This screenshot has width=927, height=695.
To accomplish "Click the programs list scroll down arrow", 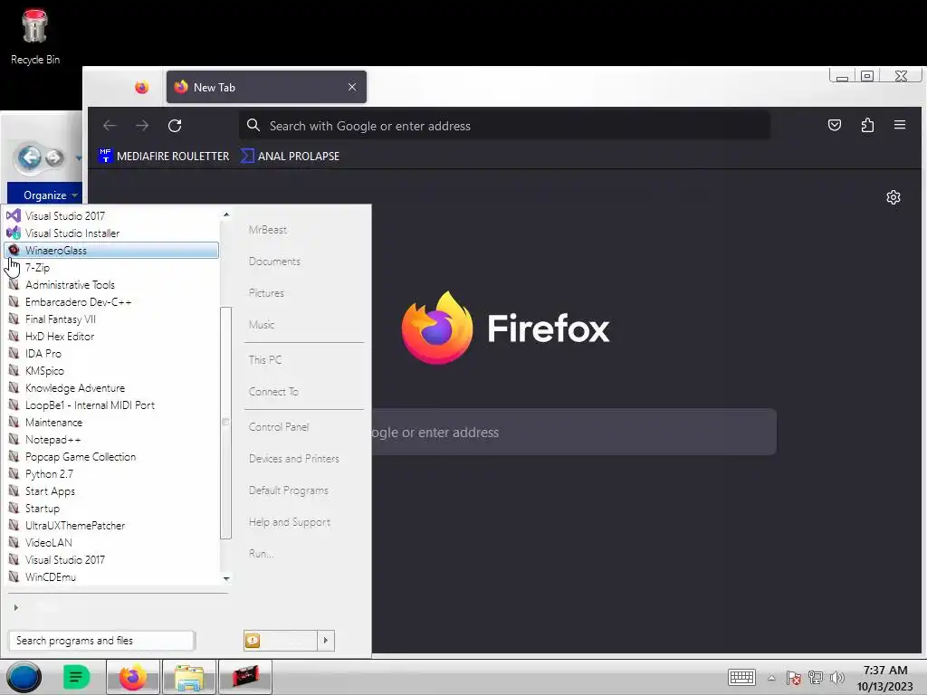I will pos(225,578).
